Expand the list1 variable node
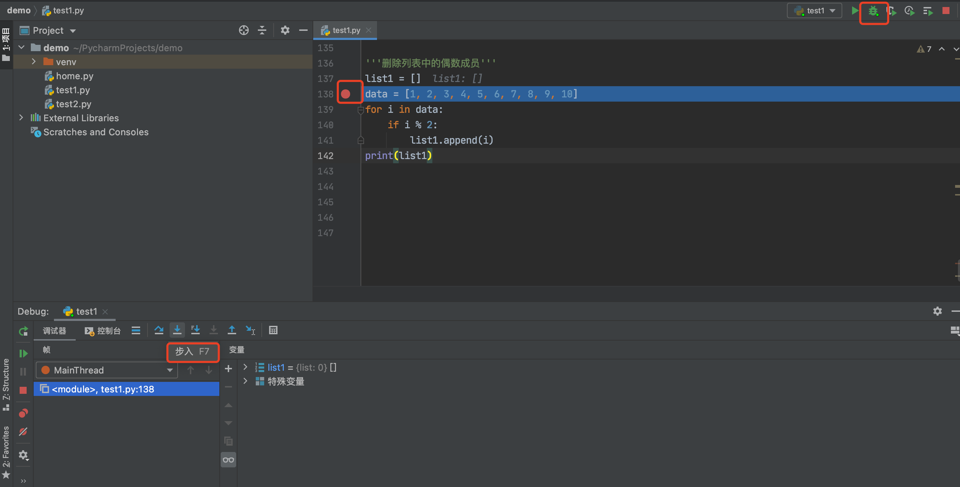This screenshot has height=487, width=960. [245, 368]
